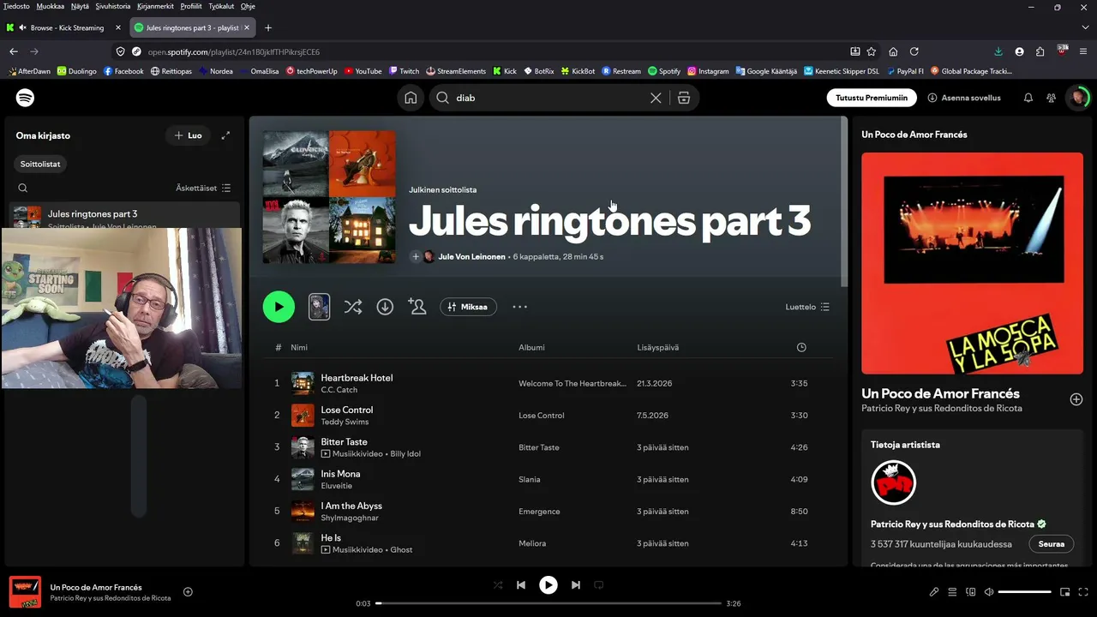Open the Browse icon beside the search field
1097x617 pixels.
point(684,98)
